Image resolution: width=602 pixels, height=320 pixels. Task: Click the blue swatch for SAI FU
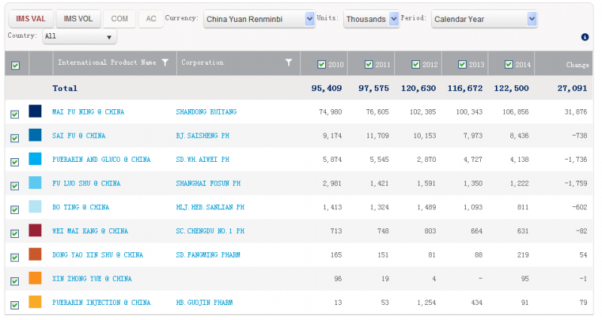(x=35, y=135)
